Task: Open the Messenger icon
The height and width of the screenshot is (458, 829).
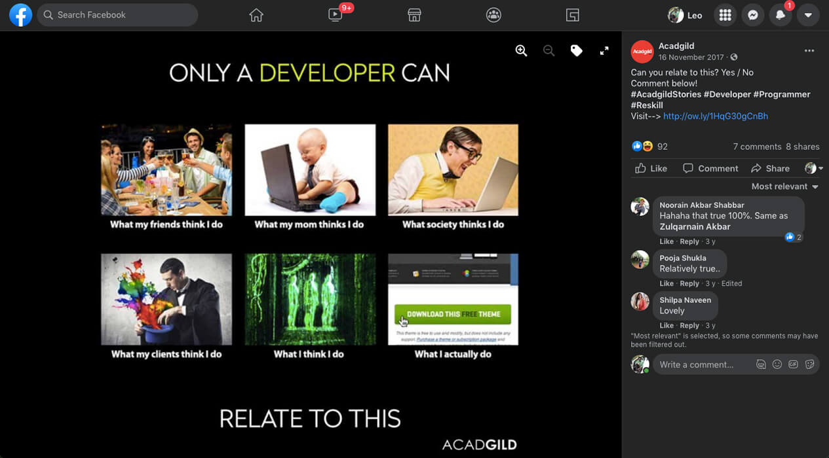Action: 753,15
